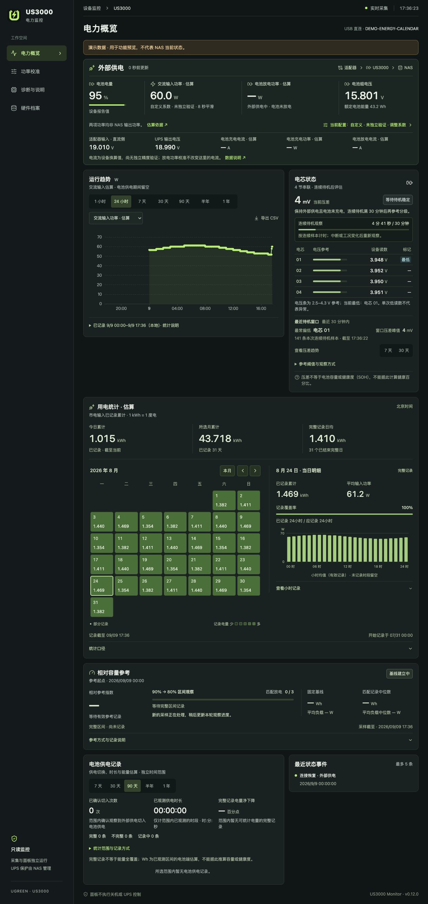Select August 31 calendar cell
This screenshot has height=904, width=428.
(102, 607)
